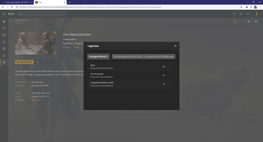This screenshot has height=142, width=263.
Task: Focus the Plex search field
Action: click(42, 14)
